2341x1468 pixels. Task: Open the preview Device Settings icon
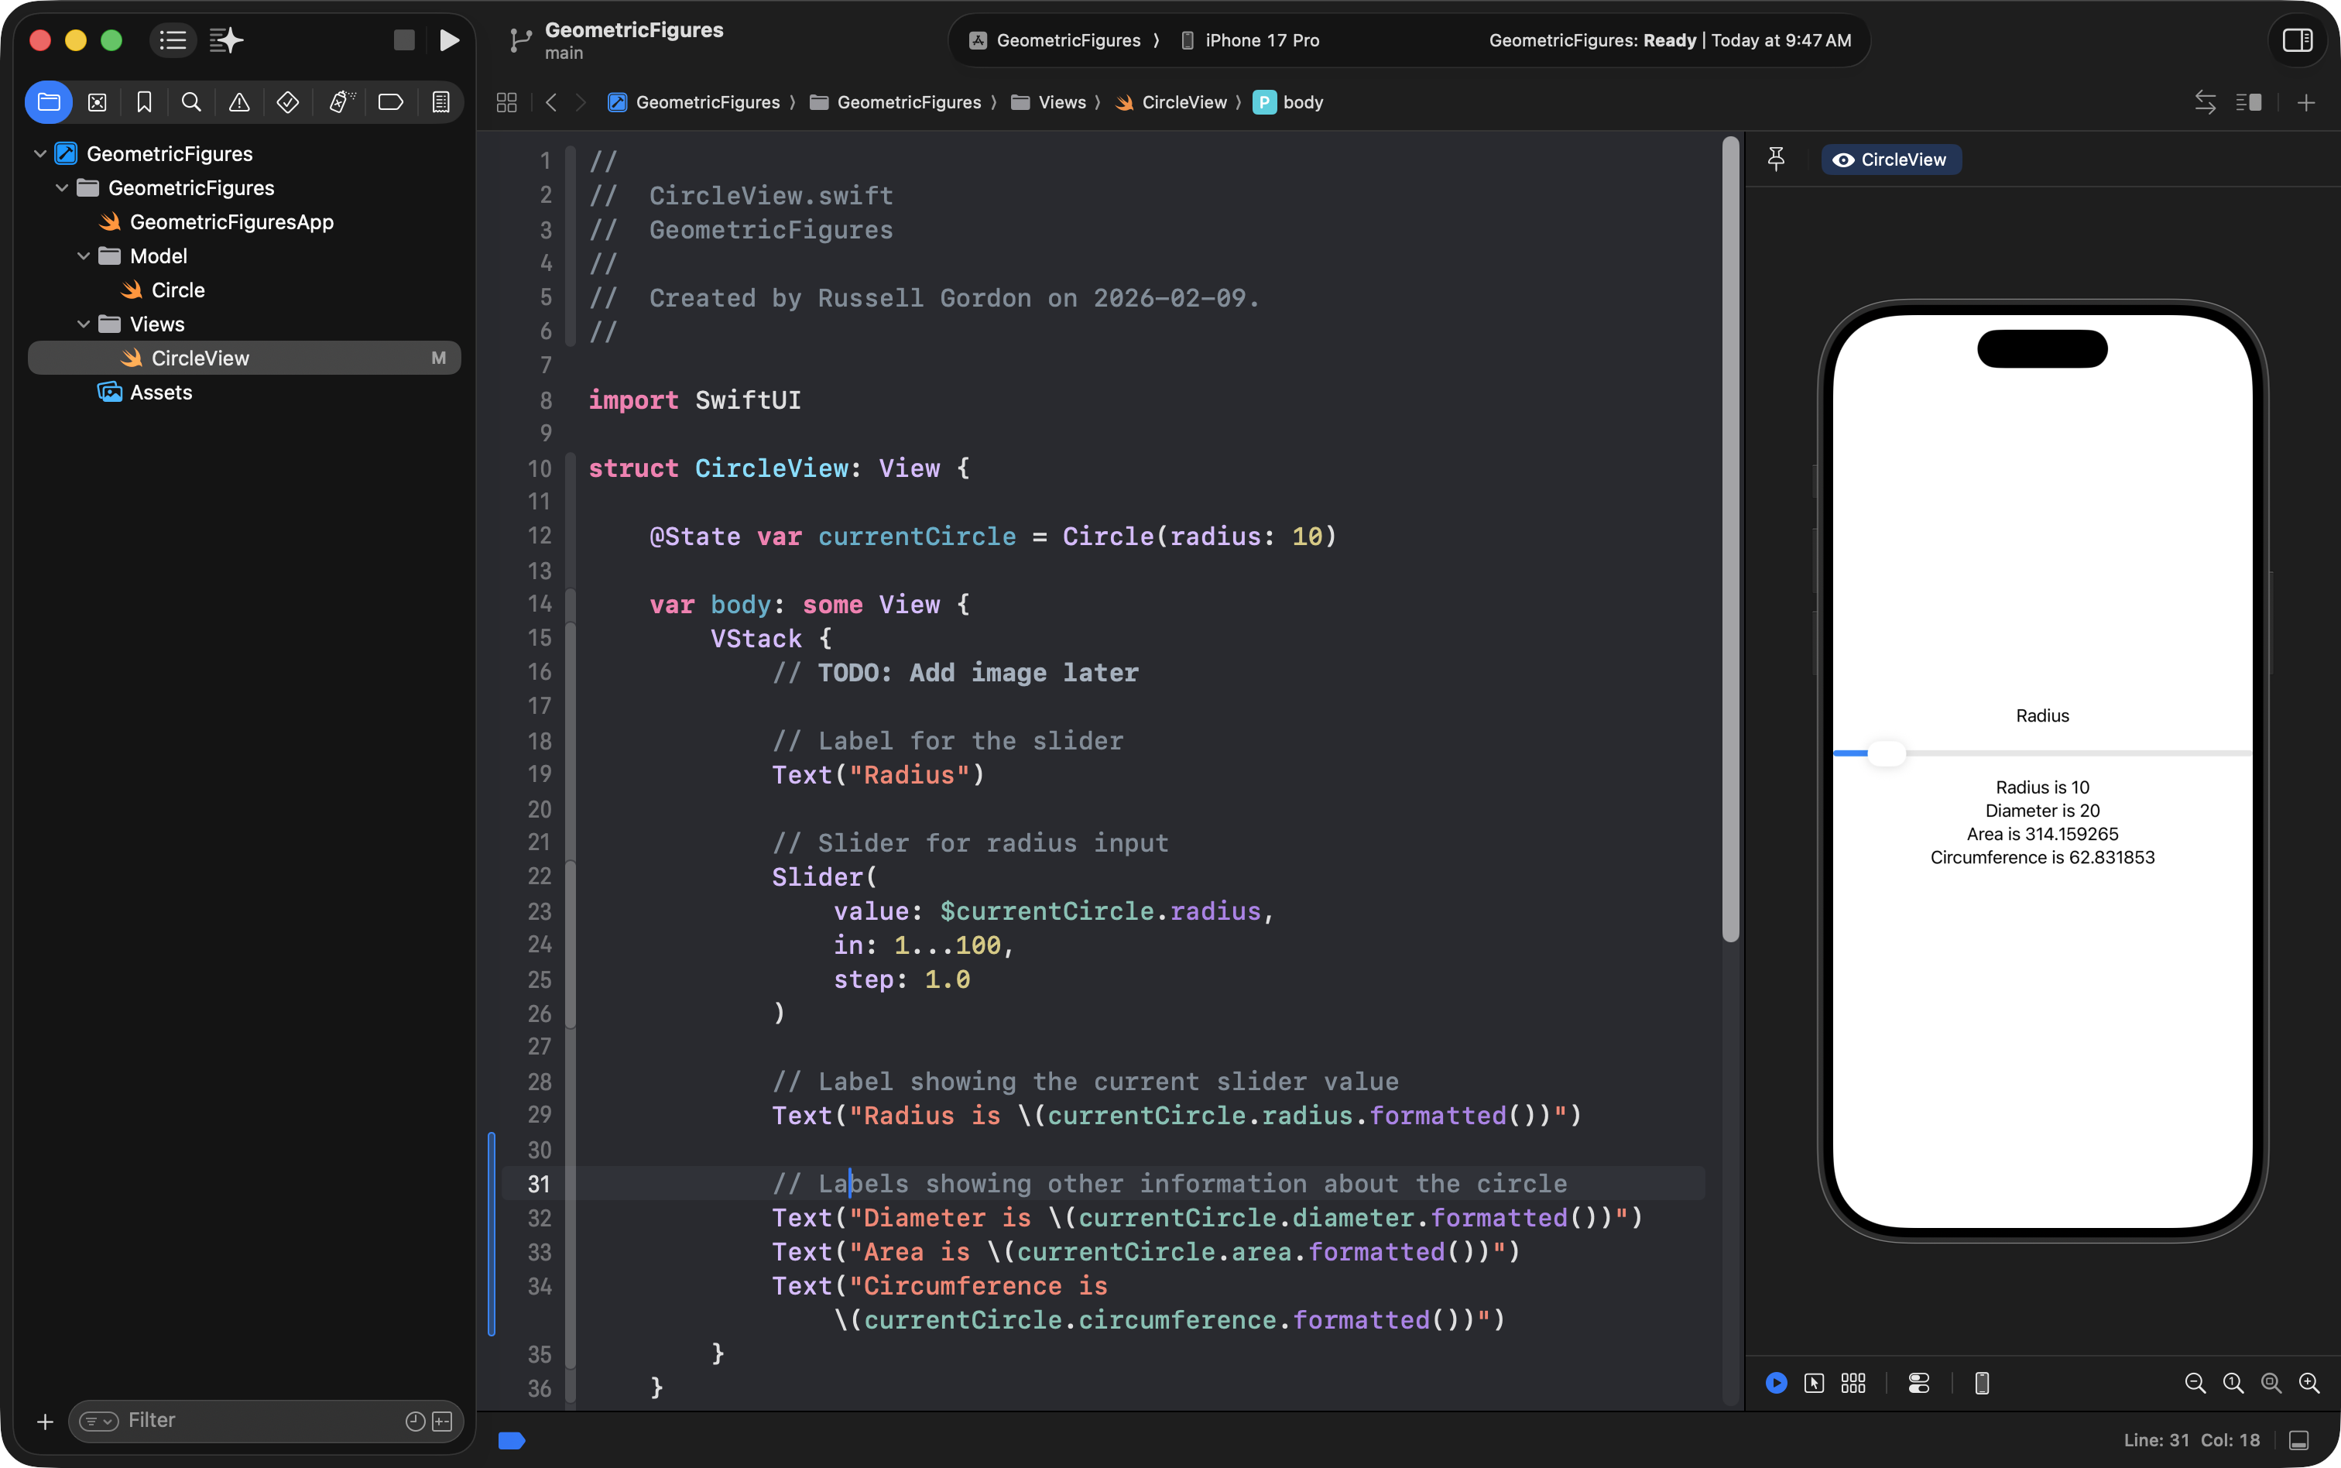click(x=1918, y=1383)
